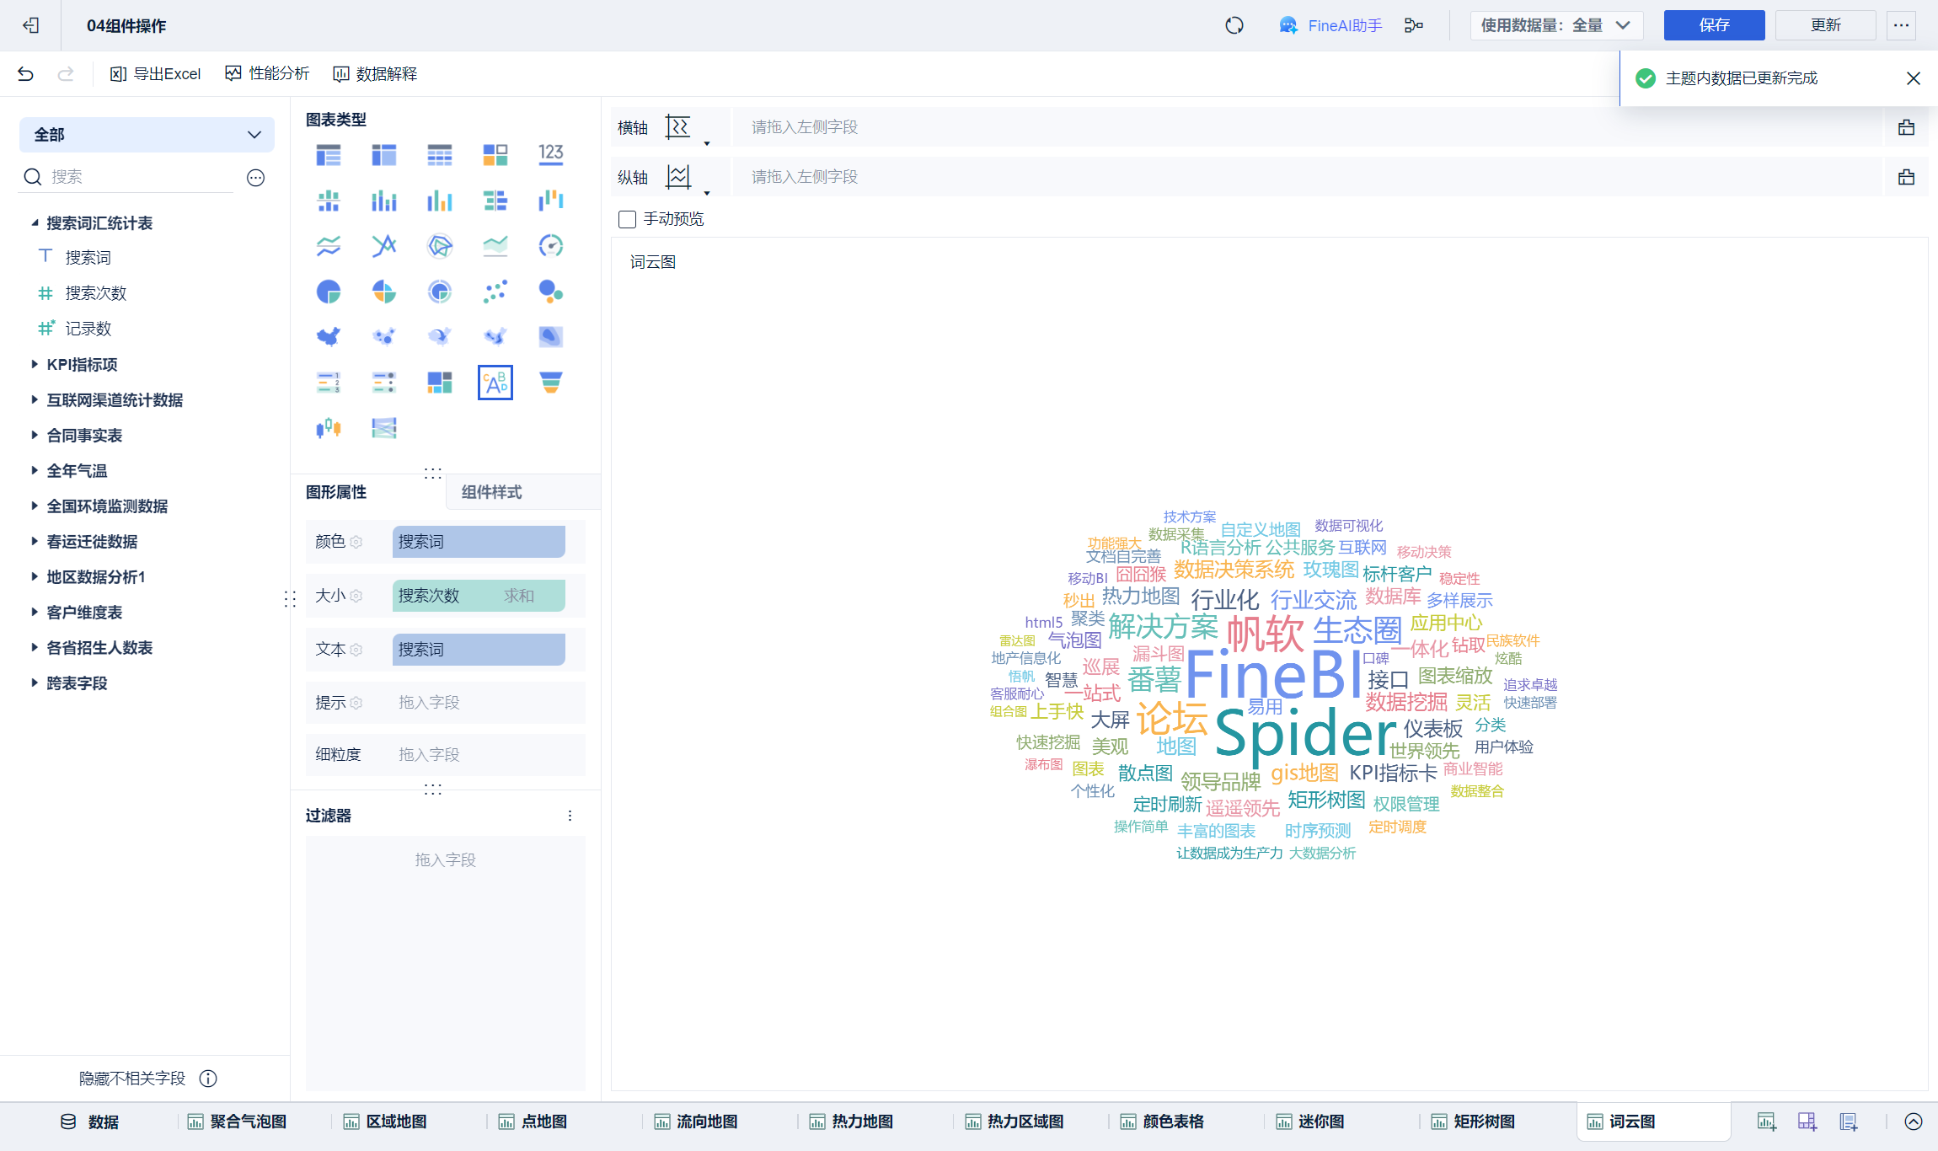Enable the 手动预览 checkbox

pyautogui.click(x=627, y=219)
